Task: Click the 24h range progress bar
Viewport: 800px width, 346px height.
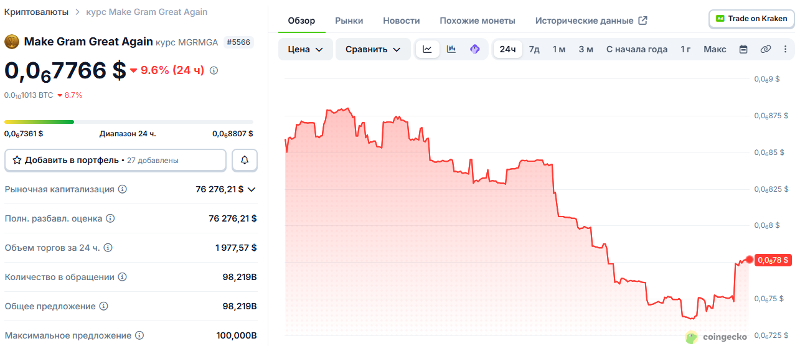Action: (x=129, y=122)
